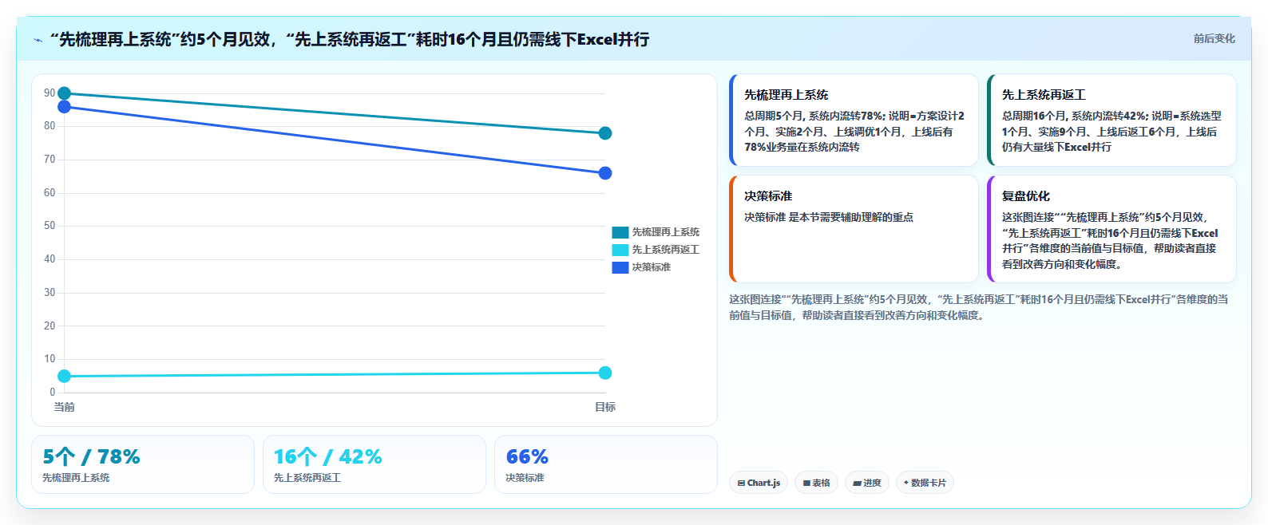Click the y-axis value 50
1268x525 pixels.
[x=50, y=226]
